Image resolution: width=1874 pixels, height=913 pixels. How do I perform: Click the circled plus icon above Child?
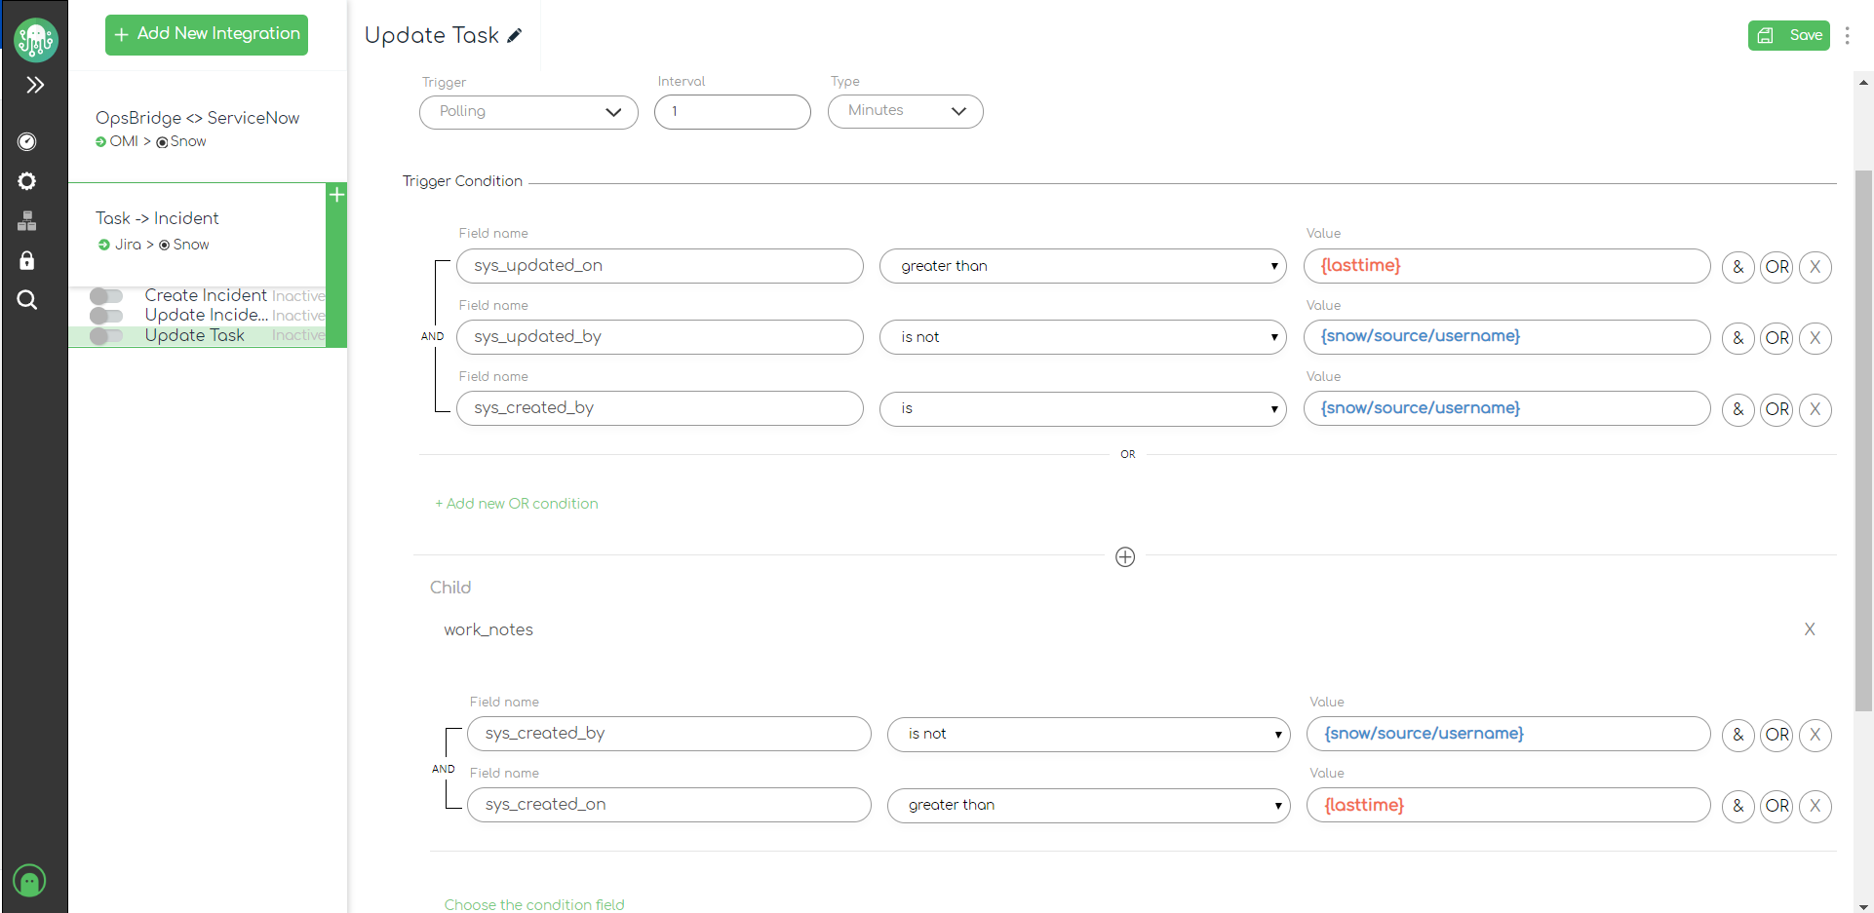click(1125, 557)
